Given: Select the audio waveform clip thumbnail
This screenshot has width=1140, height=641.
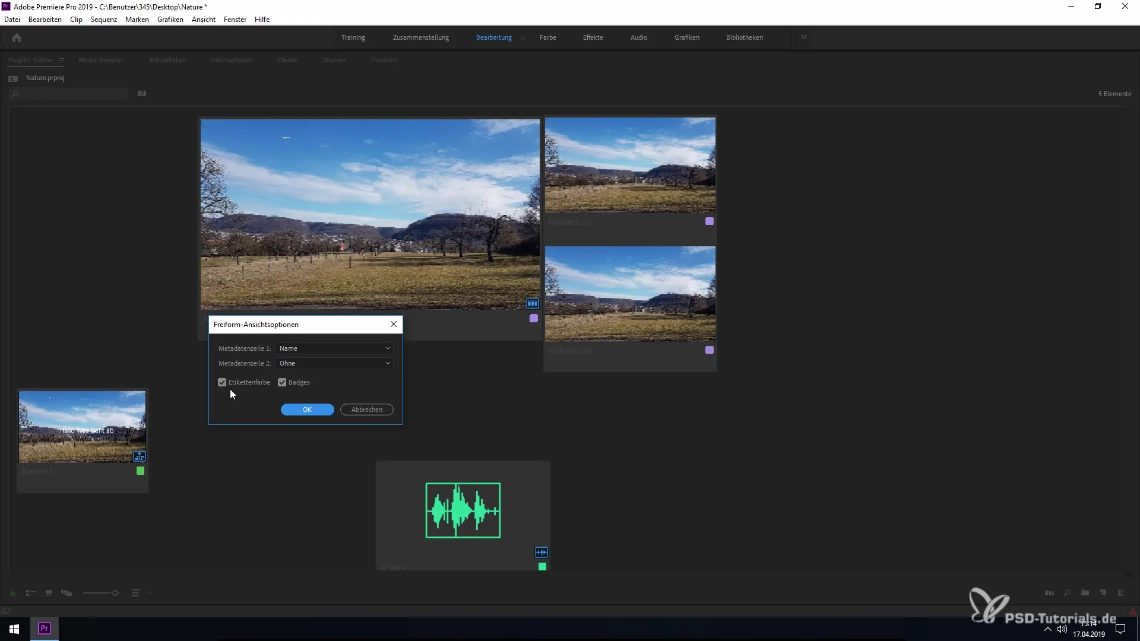Looking at the screenshot, I should tap(463, 510).
